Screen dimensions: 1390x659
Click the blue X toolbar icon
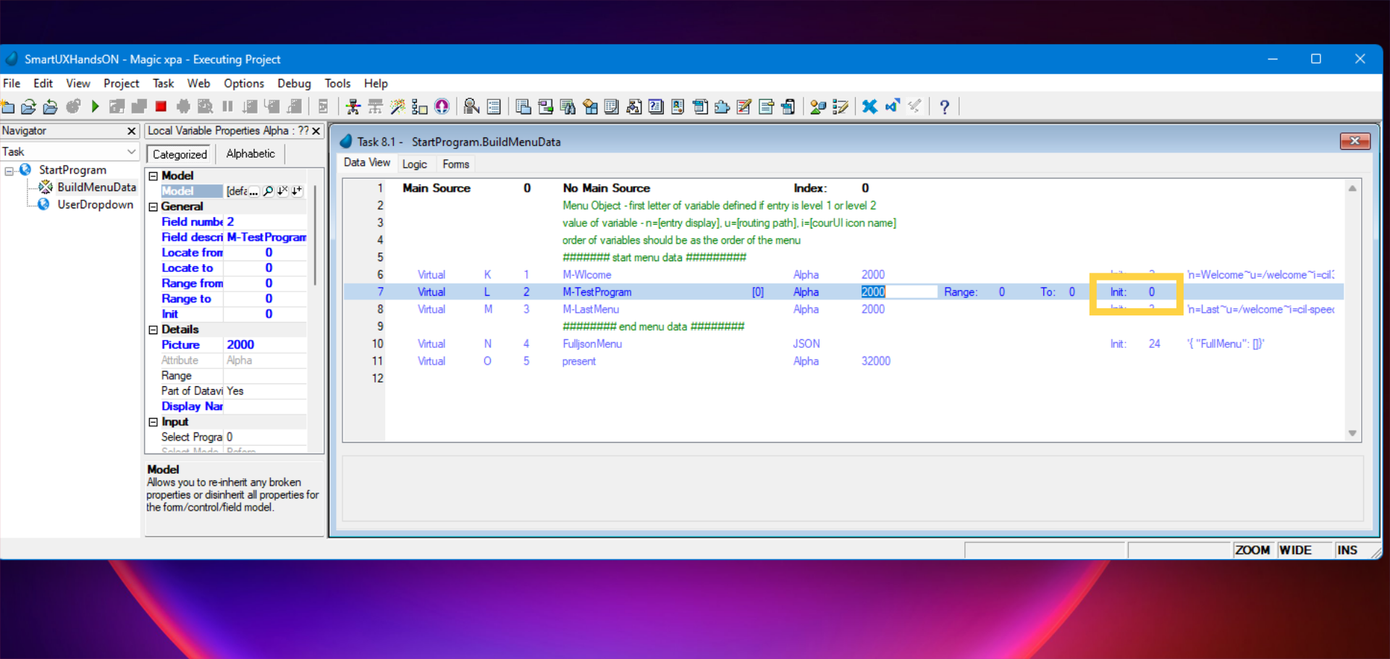869,107
